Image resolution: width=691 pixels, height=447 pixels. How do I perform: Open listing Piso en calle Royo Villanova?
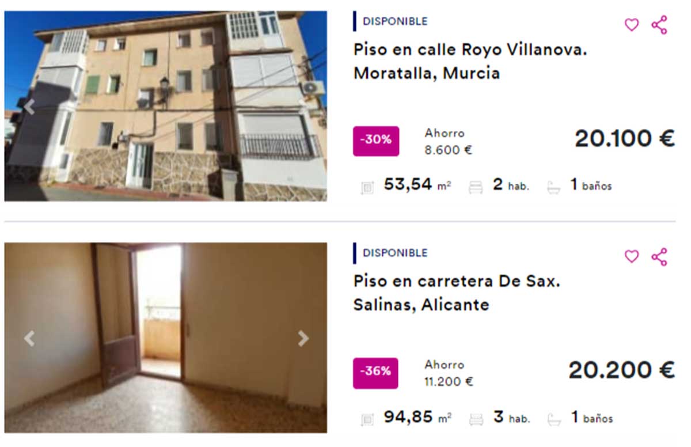click(x=470, y=62)
